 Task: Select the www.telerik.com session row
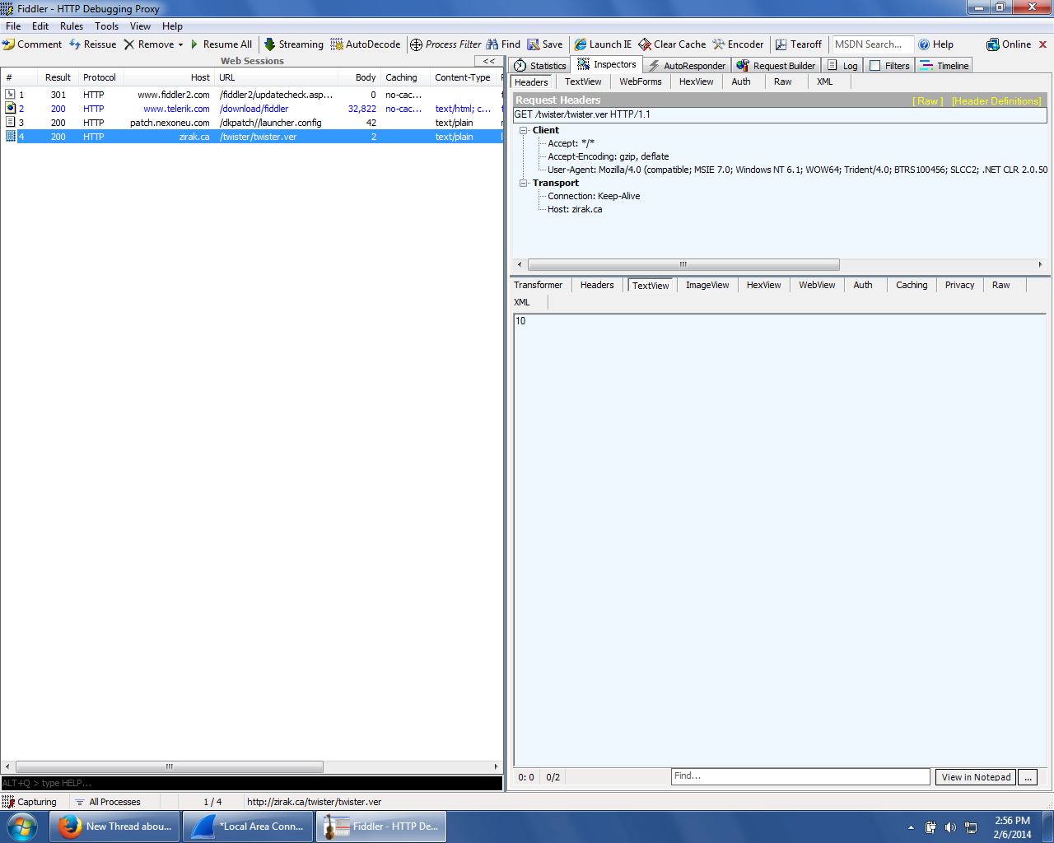(251, 109)
